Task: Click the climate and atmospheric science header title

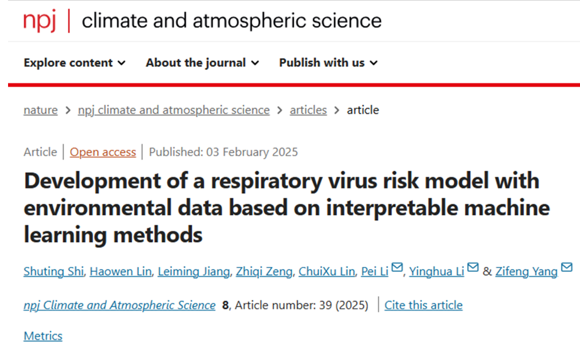Action: [231, 21]
